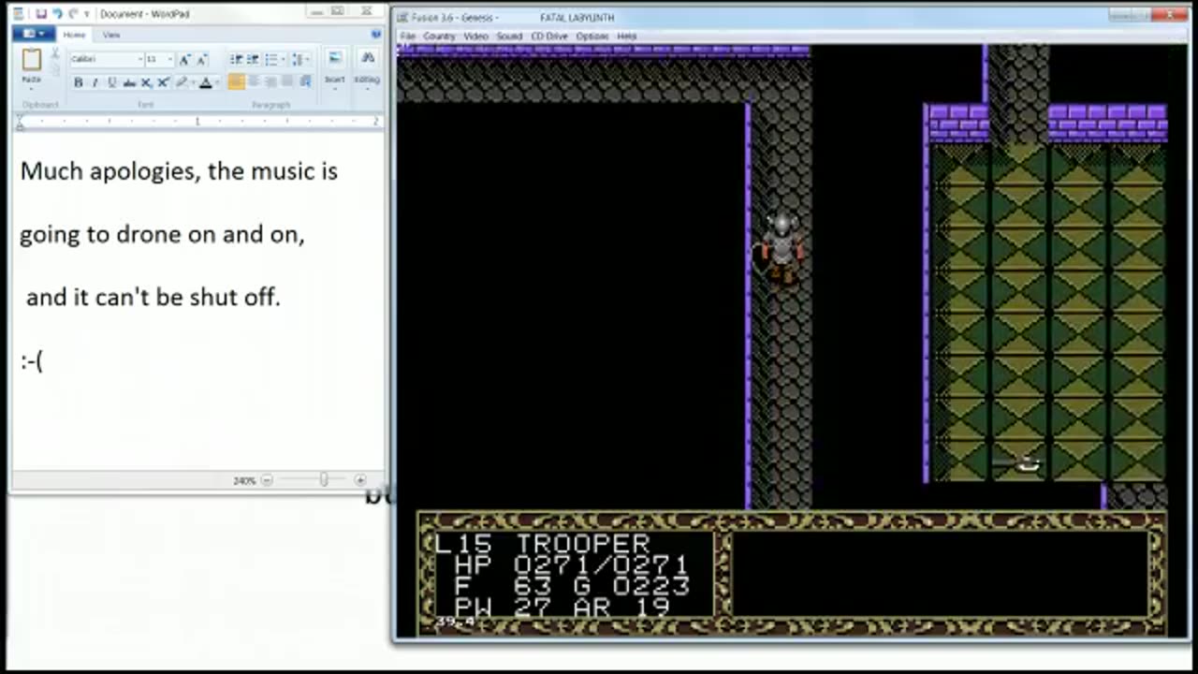1198x674 pixels.
Task: Click the text highlight color marker icon
Action: [x=183, y=82]
